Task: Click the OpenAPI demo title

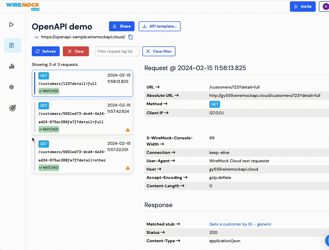Action: [x=62, y=27]
